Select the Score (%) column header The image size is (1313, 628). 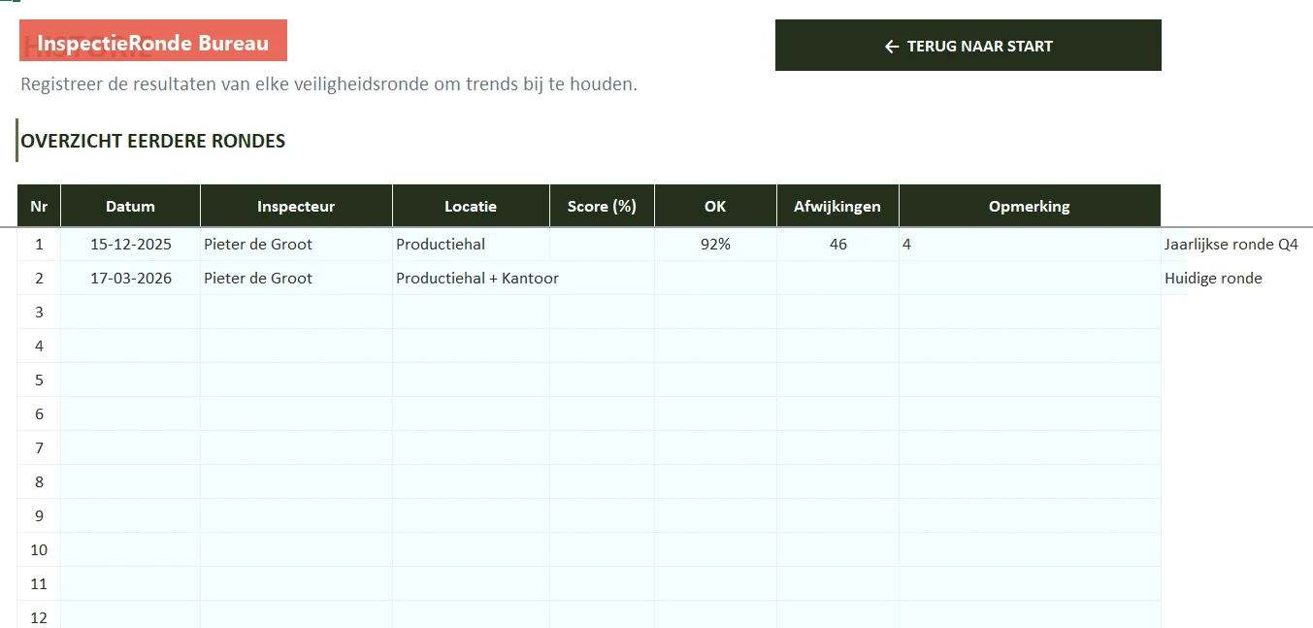click(602, 206)
